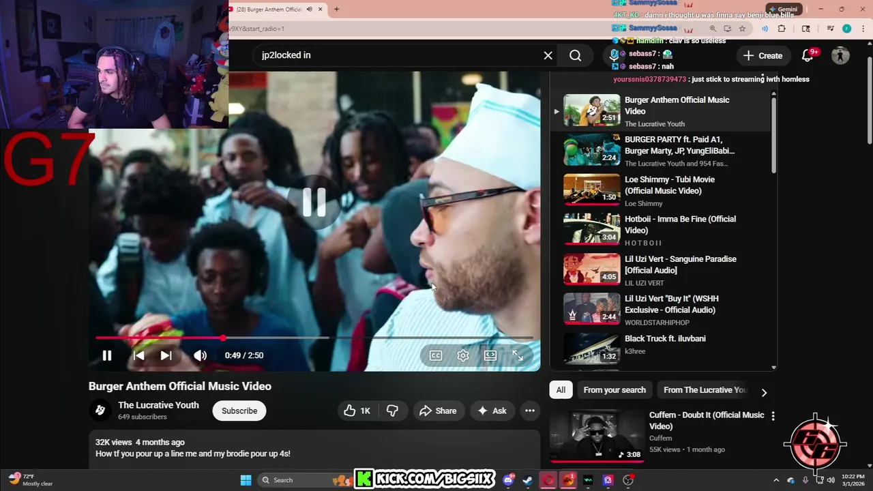Play BURGER PARTY ft. Paid A1 from playlist
Viewport: 873px width, 491px height.
pyautogui.click(x=660, y=151)
